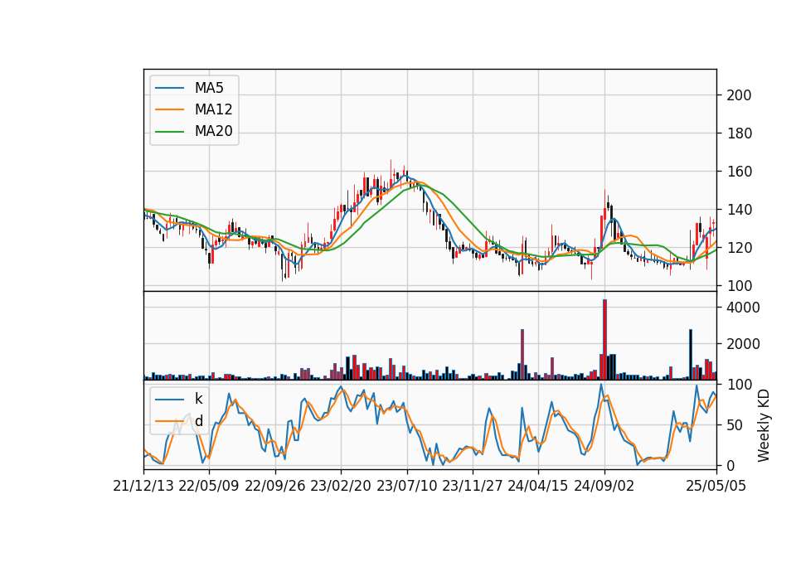Click the 2000 volume axis label
796x572 pixels.
pos(743,344)
